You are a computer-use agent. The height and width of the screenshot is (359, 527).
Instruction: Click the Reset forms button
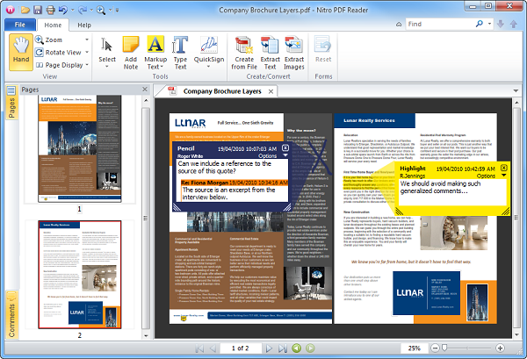tap(323, 50)
